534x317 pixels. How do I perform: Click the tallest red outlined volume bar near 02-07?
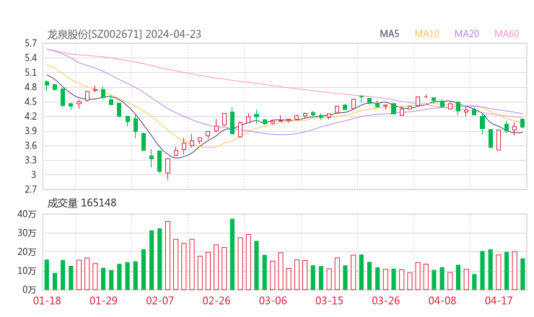(167, 256)
